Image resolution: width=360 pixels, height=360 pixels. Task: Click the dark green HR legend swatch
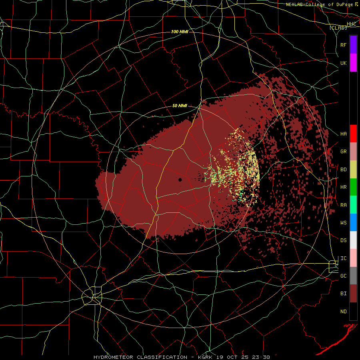[x=353, y=187]
